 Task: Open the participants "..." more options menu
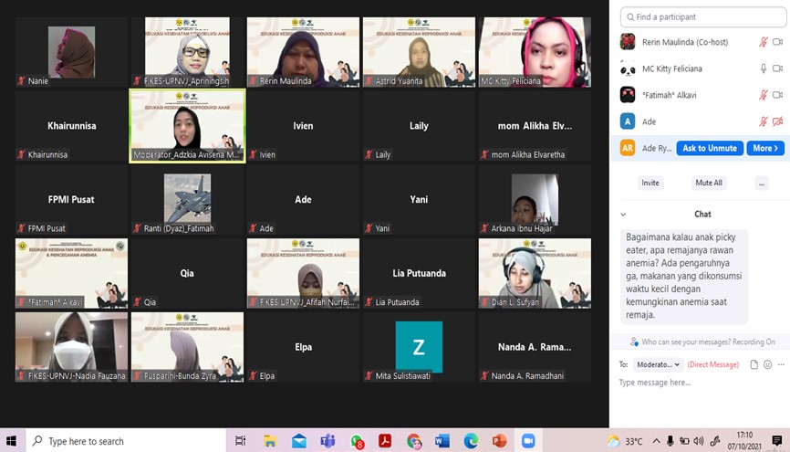coord(761,183)
